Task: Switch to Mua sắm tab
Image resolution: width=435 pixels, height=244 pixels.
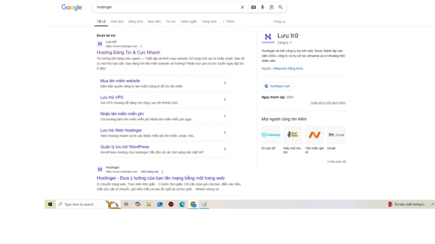Action: pos(154,21)
